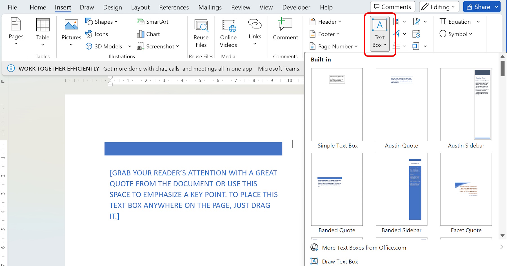Image resolution: width=507 pixels, height=266 pixels.
Task: Insert the Date and Time
Action: (x=416, y=34)
